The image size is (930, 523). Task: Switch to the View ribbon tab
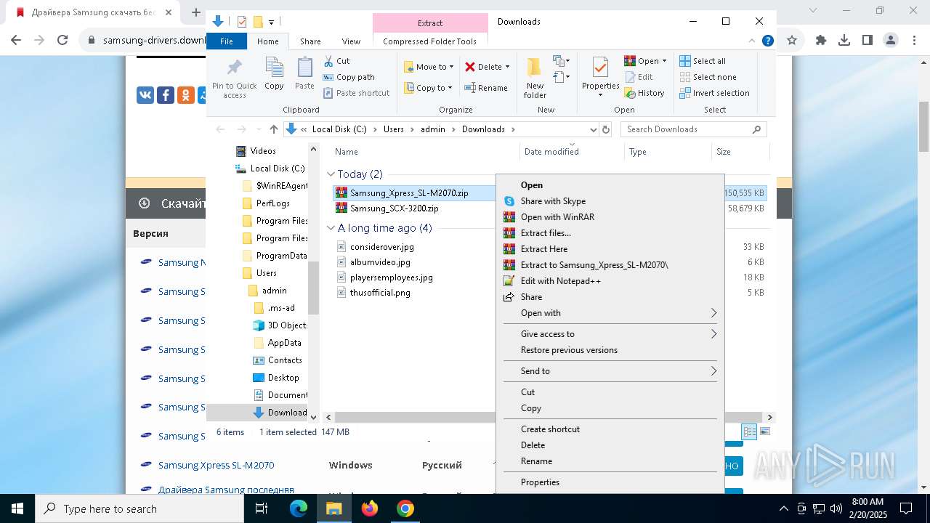[351, 41]
